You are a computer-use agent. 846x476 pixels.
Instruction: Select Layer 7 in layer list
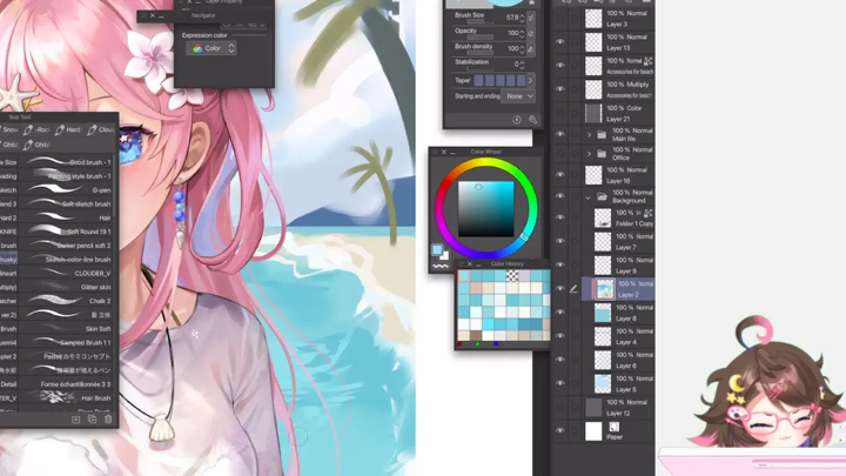(x=617, y=242)
